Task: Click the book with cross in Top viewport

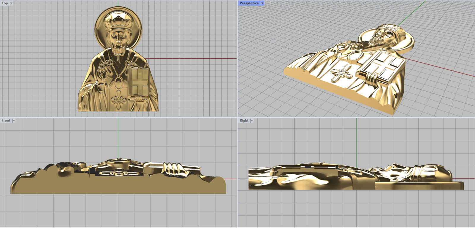Action: click(x=139, y=82)
